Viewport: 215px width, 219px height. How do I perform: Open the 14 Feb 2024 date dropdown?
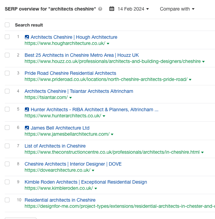133,9
